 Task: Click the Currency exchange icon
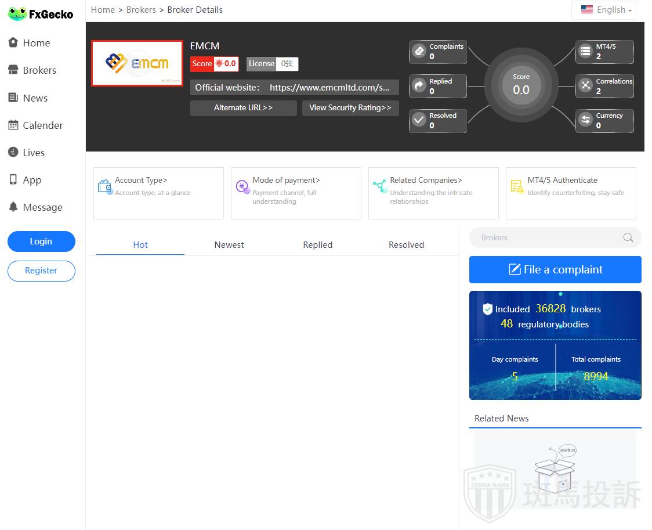pyautogui.click(x=586, y=120)
